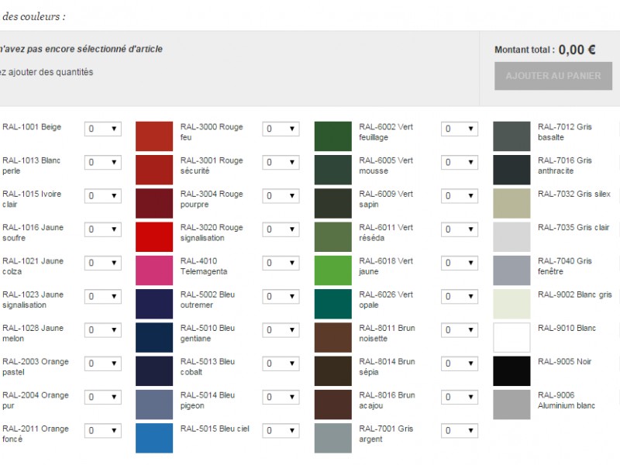
Task: Choose the RAL-8011 Brun noisette swatch
Action: click(x=333, y=337)
